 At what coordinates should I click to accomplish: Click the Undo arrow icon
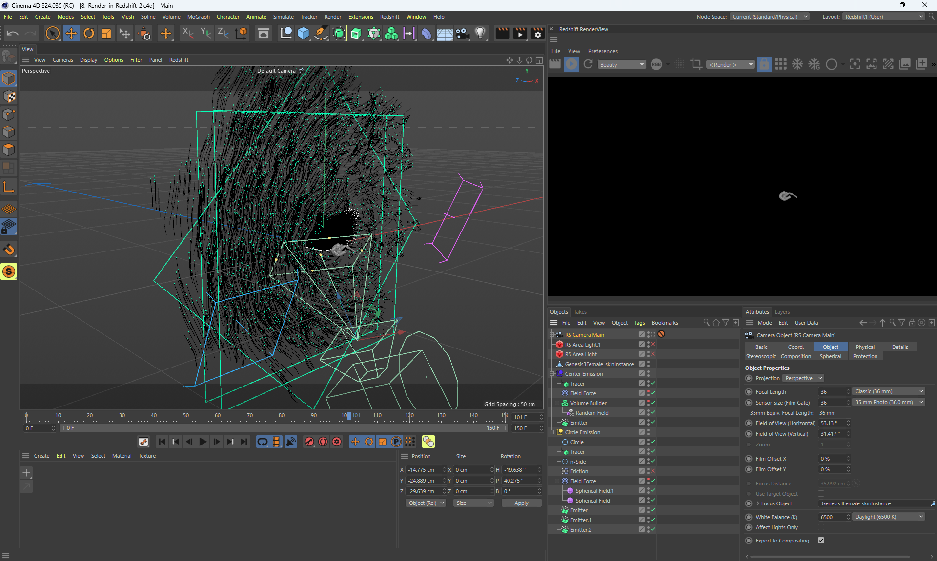point(13,34)
